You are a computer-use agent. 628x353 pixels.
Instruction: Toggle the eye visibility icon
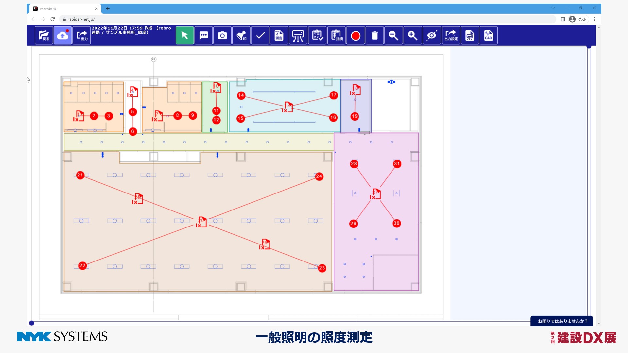432,35
